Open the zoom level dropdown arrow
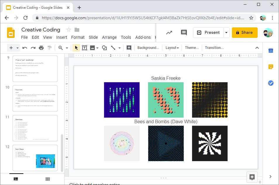 coord(67,48)
